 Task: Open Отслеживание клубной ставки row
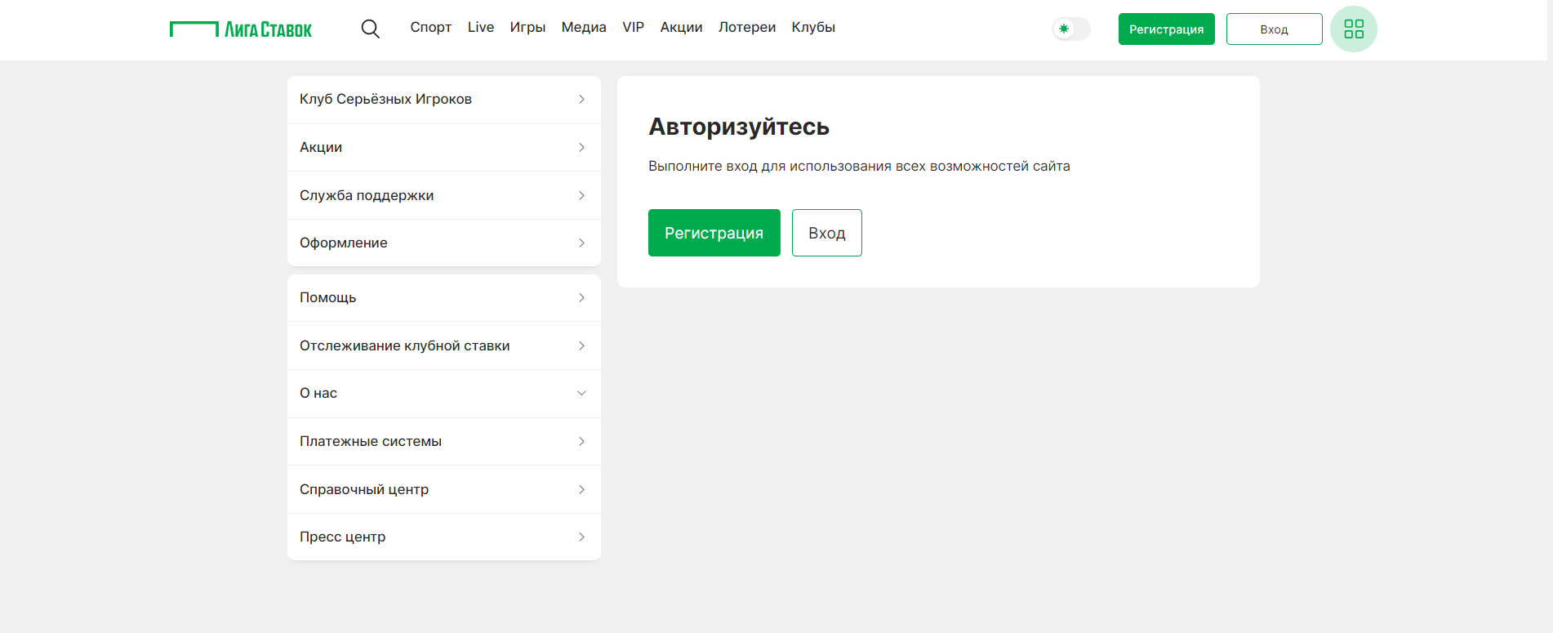point(444,345)
